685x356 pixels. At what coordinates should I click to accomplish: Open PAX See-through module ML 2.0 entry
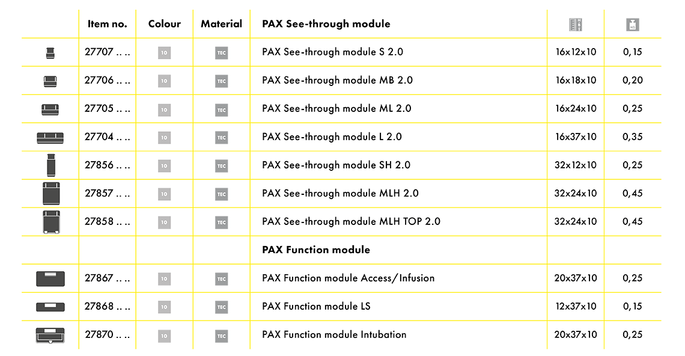click(x=336, y=108)
